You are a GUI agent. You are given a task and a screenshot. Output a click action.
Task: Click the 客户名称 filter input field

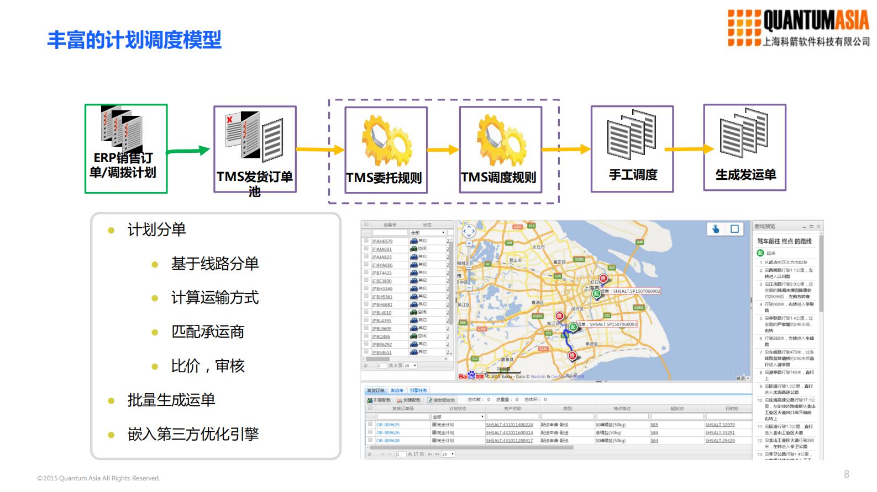[x=512, y=416]
